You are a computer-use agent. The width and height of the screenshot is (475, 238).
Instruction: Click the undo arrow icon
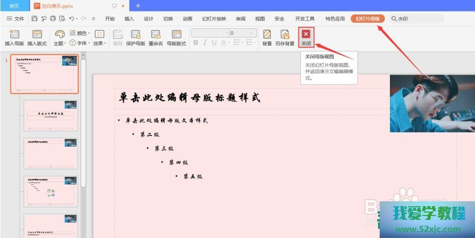pyautogui.click(x=71, y=19)
